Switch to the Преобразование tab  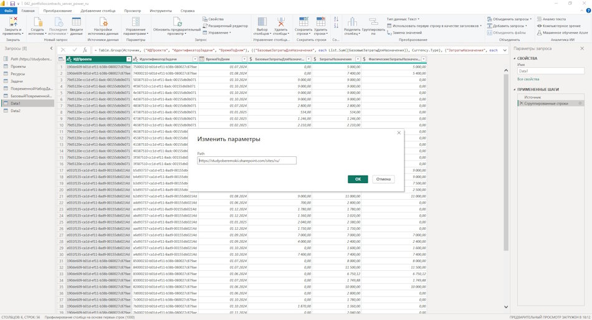(x=57, y=11)
